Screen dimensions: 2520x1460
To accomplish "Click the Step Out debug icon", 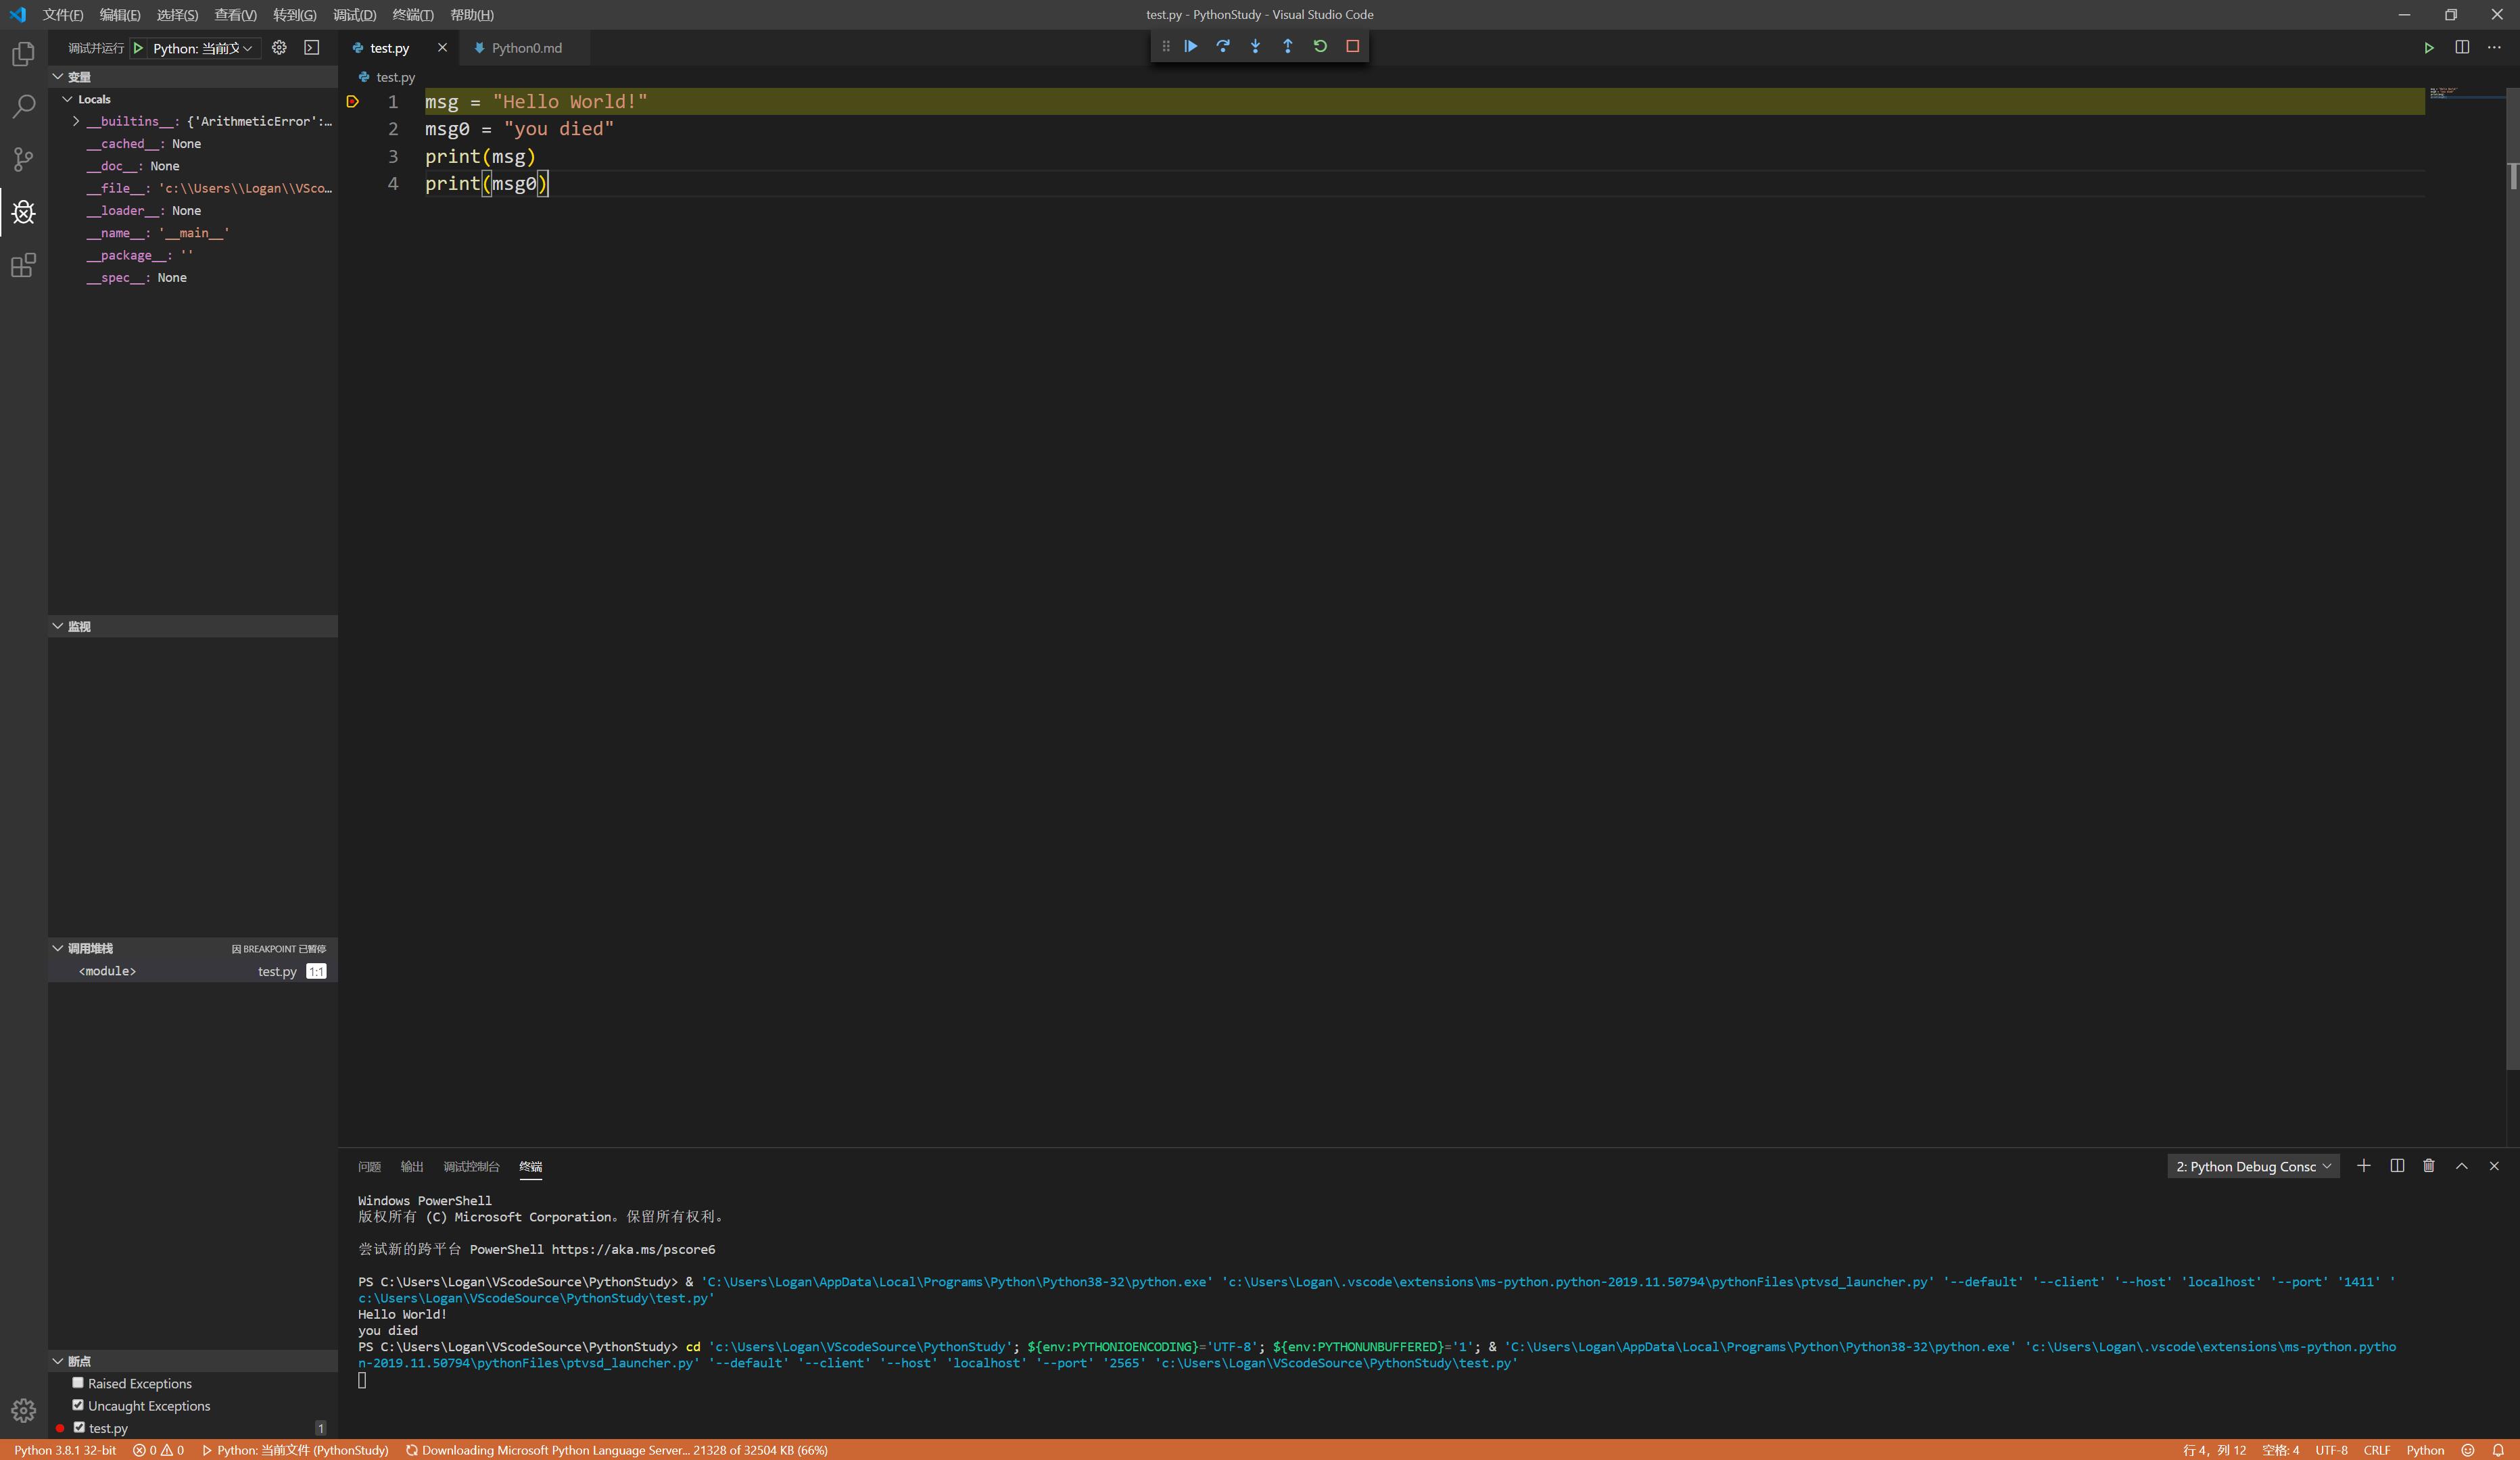I will tap(1287, 46).
